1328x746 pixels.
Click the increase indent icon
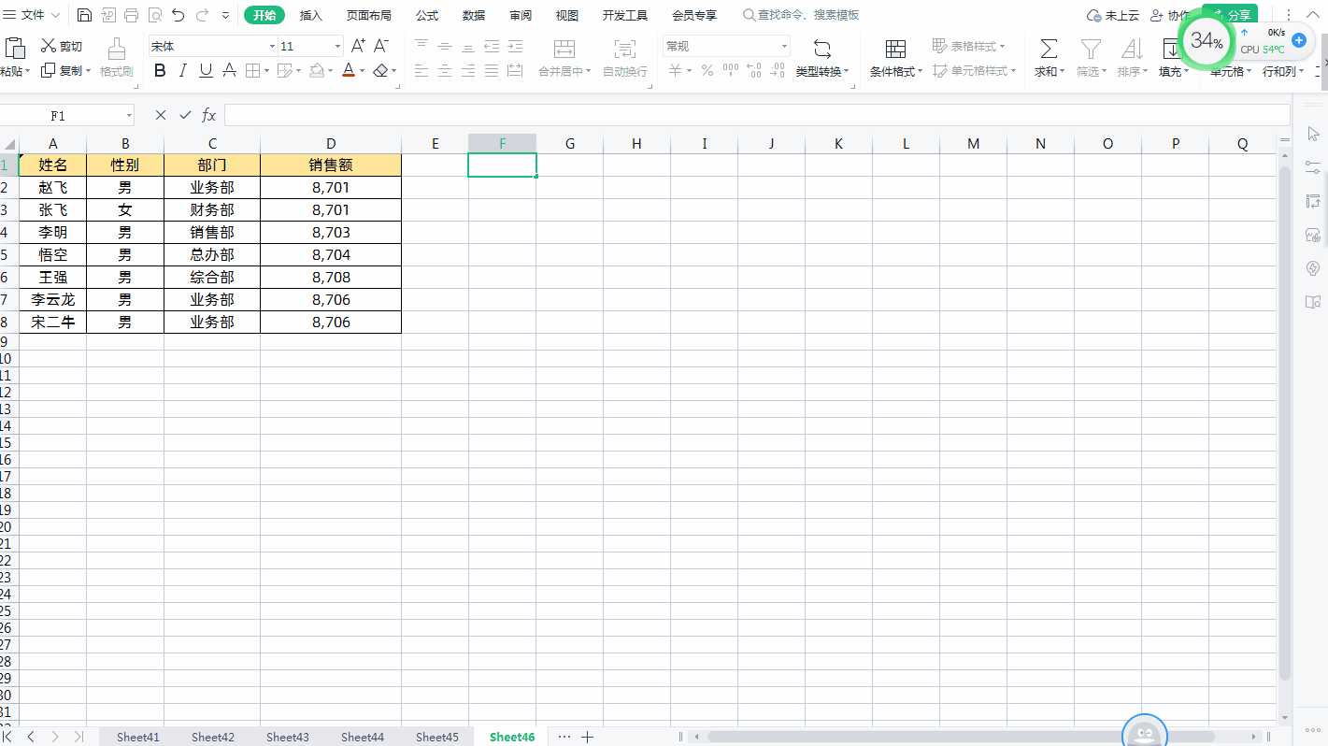tap(514, 46)
